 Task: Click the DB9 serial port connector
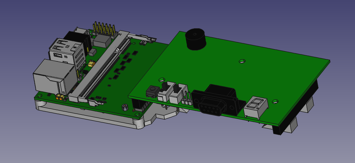pyautogui.click(x=211, y=106)
